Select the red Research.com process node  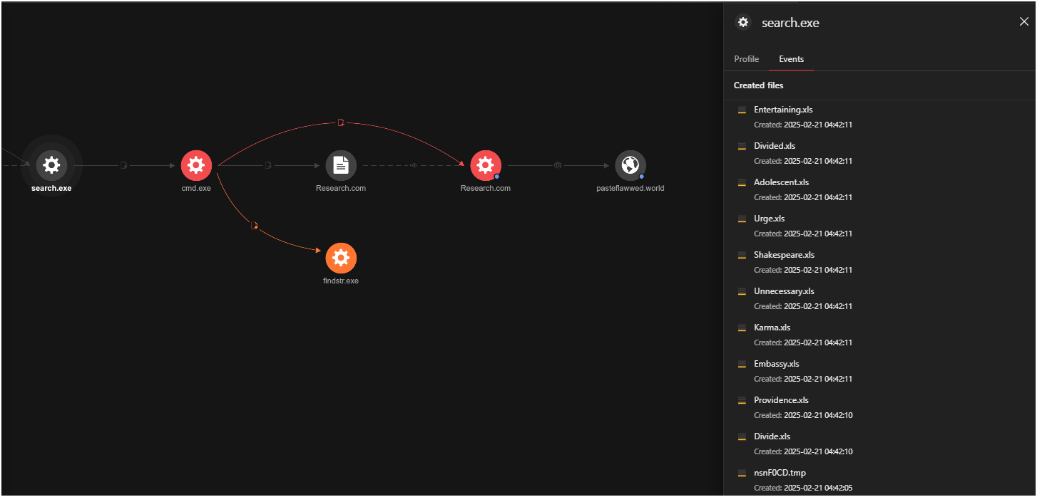click(x=486, y=165)
